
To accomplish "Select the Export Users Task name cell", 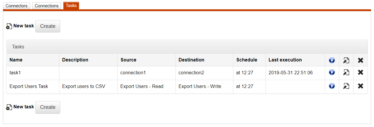I will click(29, 87).
